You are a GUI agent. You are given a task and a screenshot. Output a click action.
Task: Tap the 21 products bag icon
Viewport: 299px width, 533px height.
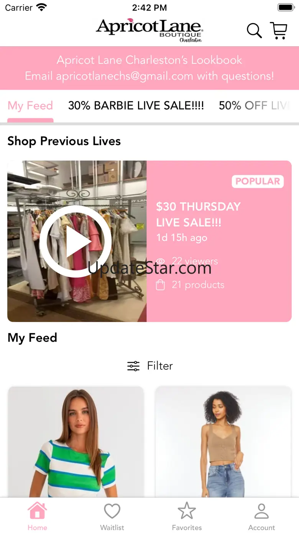tap(161, 285)
